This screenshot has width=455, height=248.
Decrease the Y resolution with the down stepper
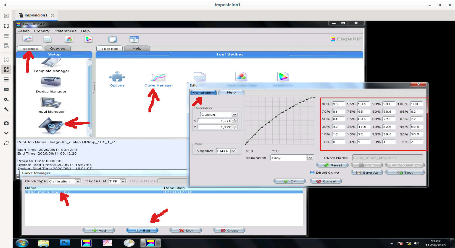[235, 128]
